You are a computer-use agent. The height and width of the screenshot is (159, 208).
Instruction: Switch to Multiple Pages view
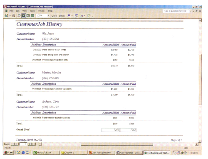point(32,16)
